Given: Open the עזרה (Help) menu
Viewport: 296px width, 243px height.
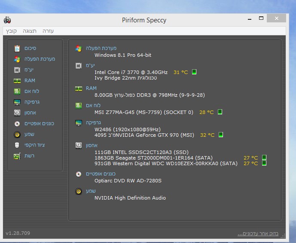Looking at the screenshot, I should click(x=48, y=31).
